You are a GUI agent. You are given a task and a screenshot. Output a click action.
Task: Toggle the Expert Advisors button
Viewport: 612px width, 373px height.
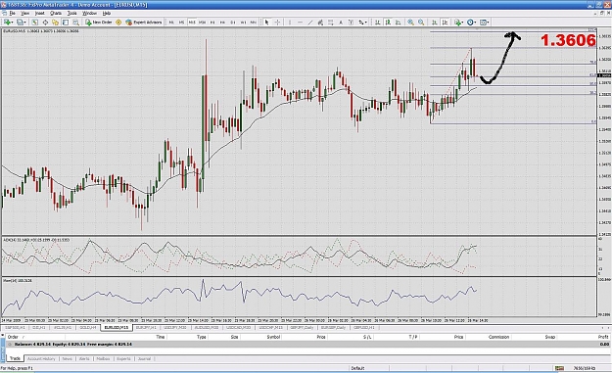pyautogui.click(x=144, y=23)
